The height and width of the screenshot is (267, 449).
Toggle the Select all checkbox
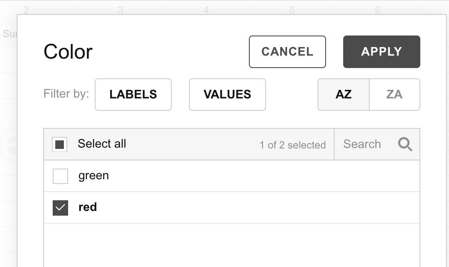[x=60, y=144]
